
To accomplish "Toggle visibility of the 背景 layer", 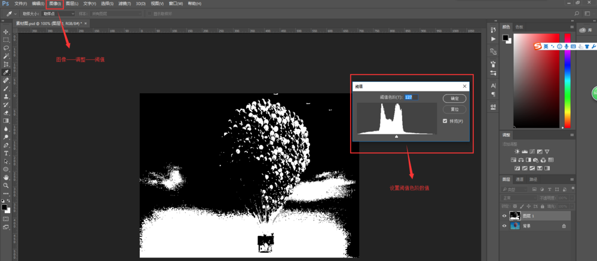I will (504, 226).
